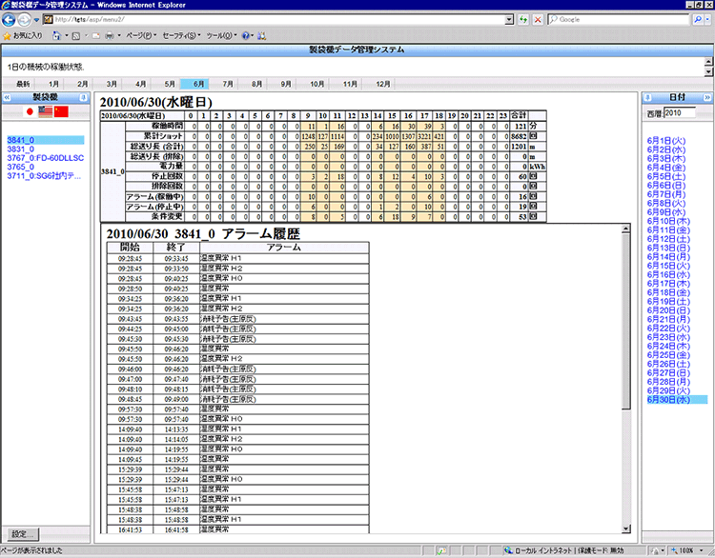
Task: Switch to the 7月 month tab
Action: point(228,84)
